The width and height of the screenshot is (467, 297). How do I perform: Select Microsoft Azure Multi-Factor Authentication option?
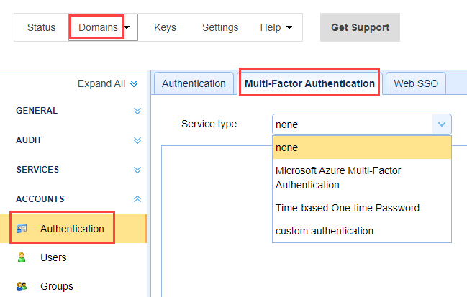tap(338, 178)
